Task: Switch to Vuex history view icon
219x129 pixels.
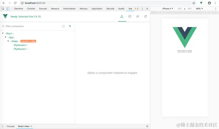Action: point(130,17)
